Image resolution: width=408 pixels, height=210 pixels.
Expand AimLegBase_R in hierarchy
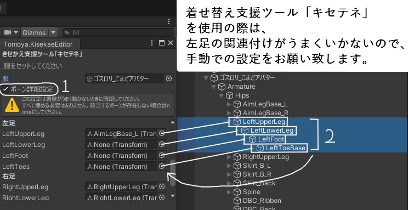coord(229,113)
